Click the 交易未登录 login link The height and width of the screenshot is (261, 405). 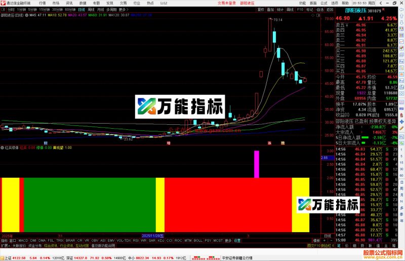pos(226,3)
